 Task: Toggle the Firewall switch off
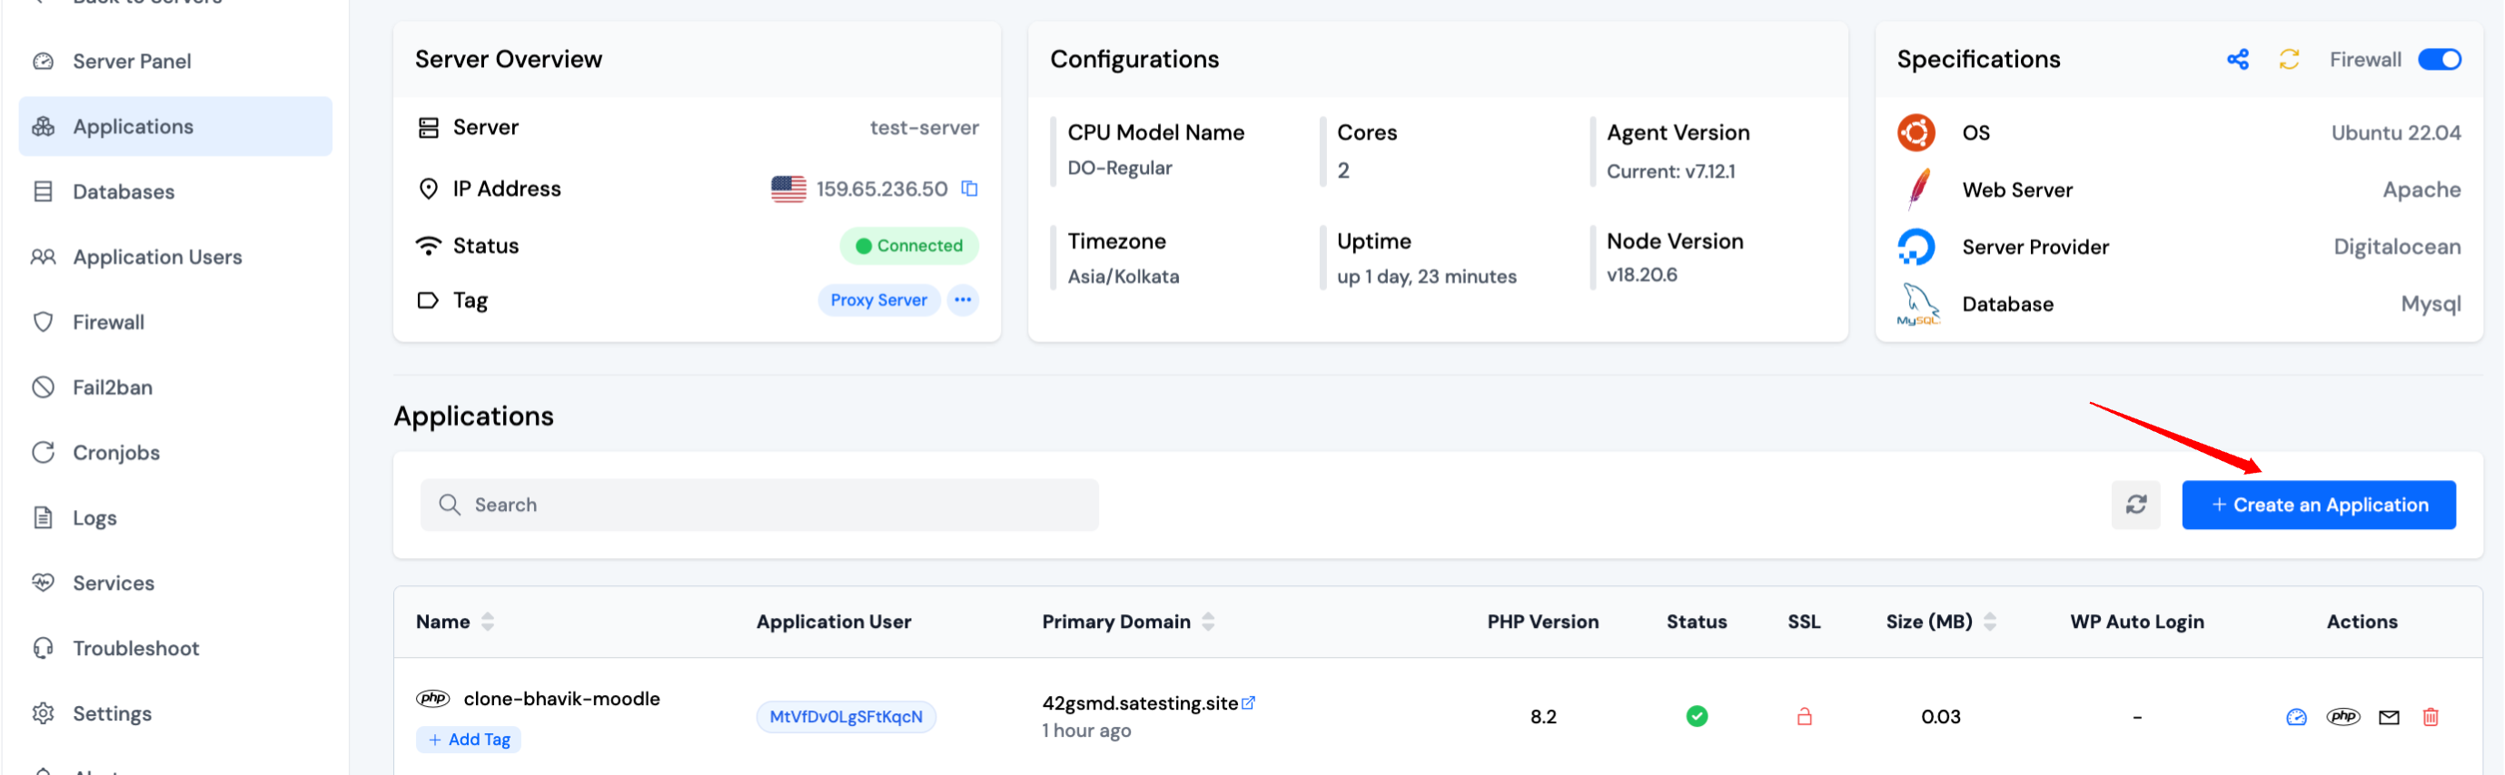(2439, 60)
